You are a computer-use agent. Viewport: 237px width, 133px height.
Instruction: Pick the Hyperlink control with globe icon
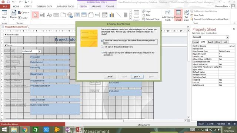tap(70, 15)
